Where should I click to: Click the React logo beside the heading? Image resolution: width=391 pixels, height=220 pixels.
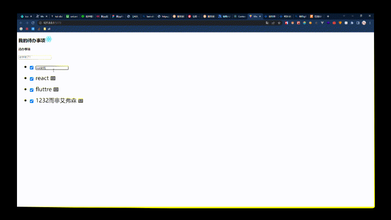coord(49,39)
